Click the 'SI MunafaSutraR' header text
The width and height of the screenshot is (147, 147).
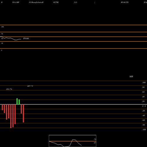tap(36, 2)
